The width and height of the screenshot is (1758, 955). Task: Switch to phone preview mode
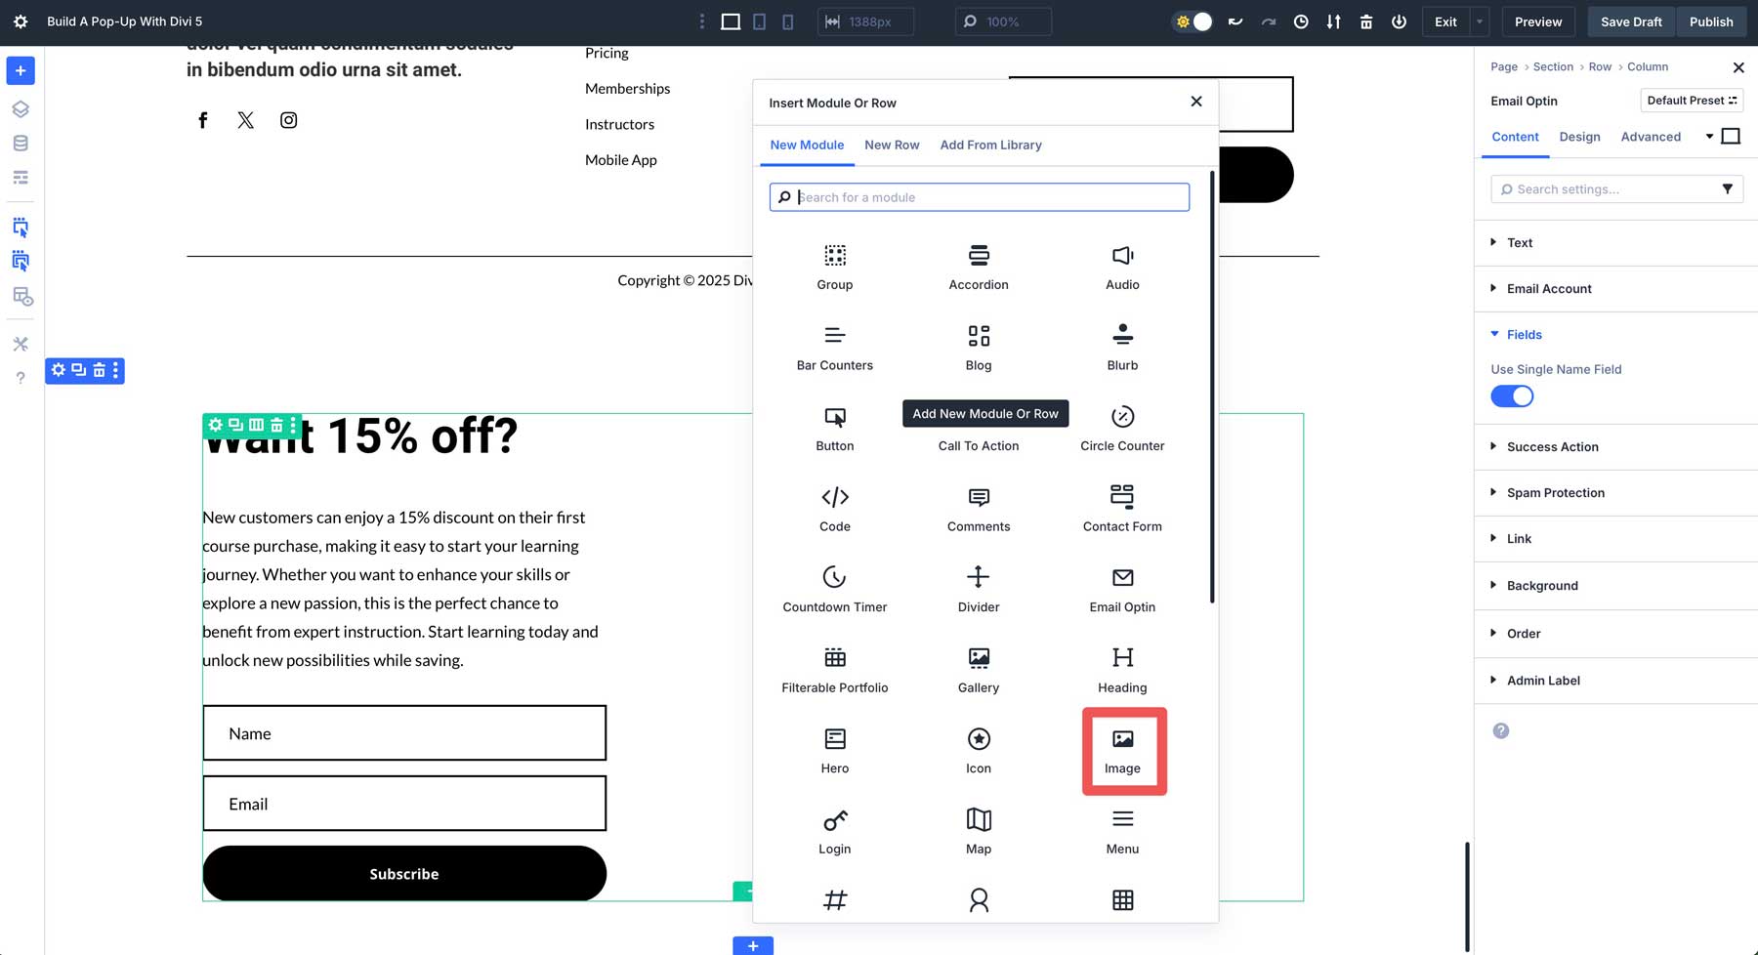pyautogui.click(x=787, y=21)
